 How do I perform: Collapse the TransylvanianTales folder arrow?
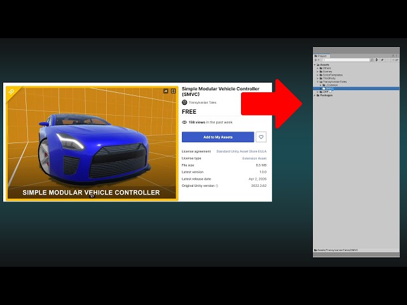(318, 82)
